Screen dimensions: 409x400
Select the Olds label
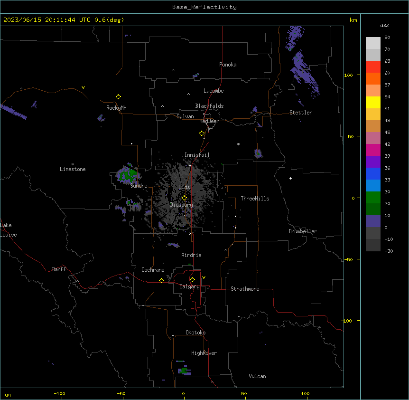[184, 187]
